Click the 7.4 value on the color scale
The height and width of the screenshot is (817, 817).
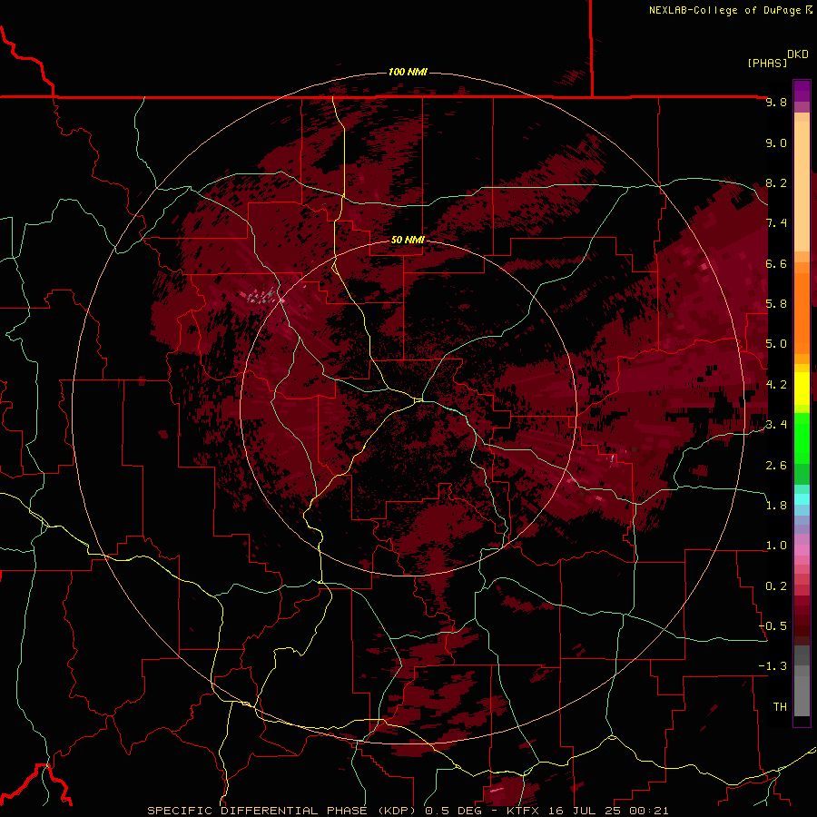[x=776, y=223]
